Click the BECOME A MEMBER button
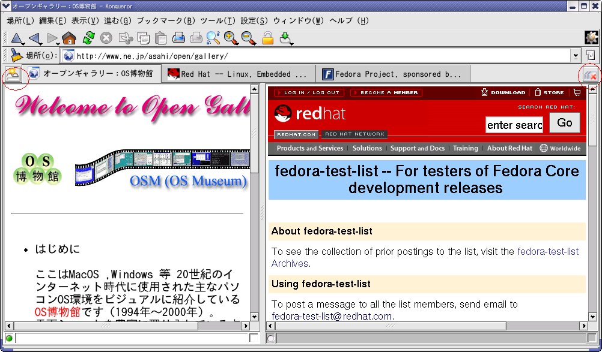 [386, 92]
